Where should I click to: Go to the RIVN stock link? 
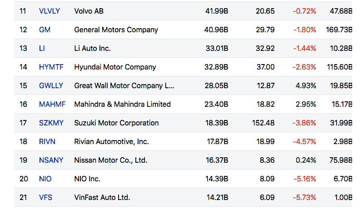point(47,141)
